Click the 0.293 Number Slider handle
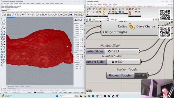Screen dimensions: 174x98 pyautogui.click(x=109, y=51)
